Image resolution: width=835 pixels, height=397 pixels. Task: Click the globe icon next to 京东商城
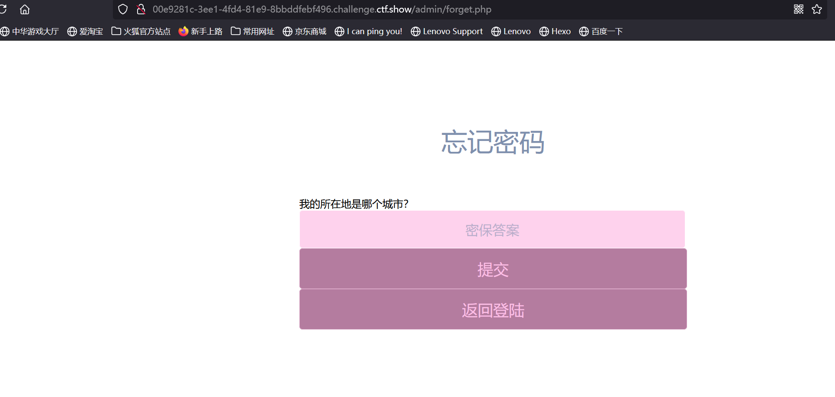click(287, 31)
